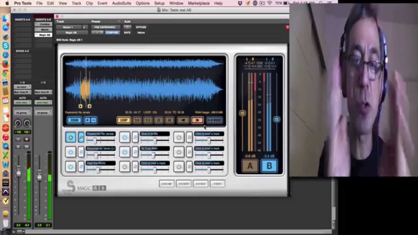Screen dimensions: 418x235
Task: Click magnifier of middle right empty slot
Action: pyautogui.click(x=189, y=152)
